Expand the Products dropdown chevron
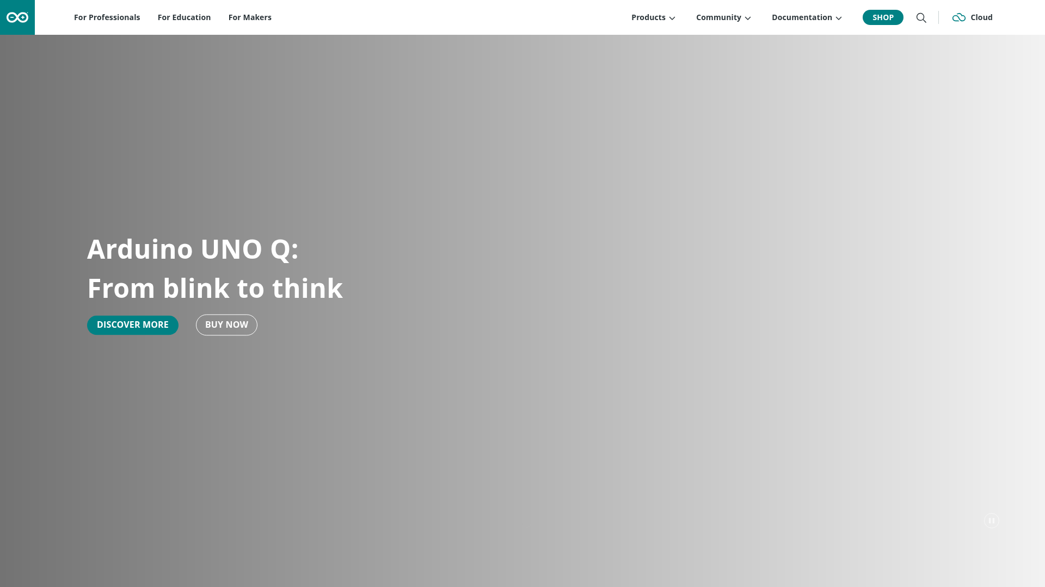The image size is (1045, 587). pyautogui.click(x=673, y=18)
